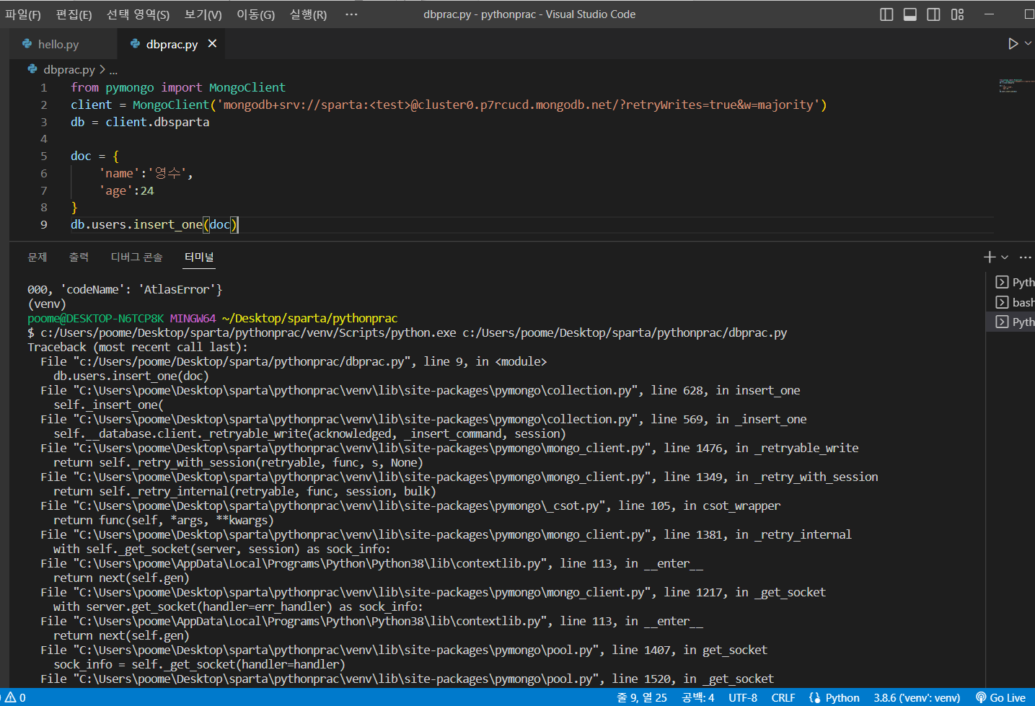Screen dimensions: 1035x706
Task: Select line number 9 in the gutter
Action: [44, 225]
